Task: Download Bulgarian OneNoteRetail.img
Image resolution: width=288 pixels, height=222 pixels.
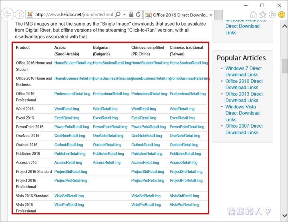Action: click(x=108, y=136)
